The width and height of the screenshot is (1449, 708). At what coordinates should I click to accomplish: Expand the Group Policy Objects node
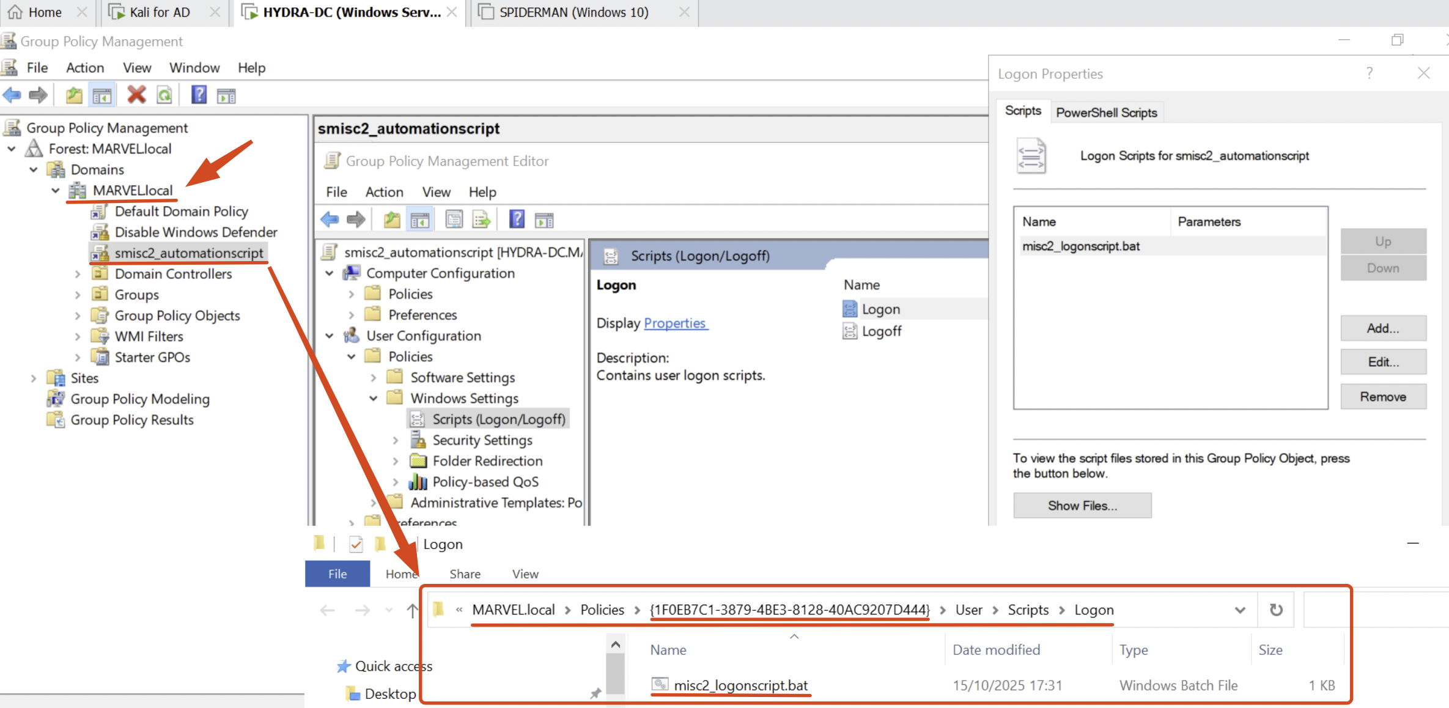pyautogui.click(x=78, y=316)
